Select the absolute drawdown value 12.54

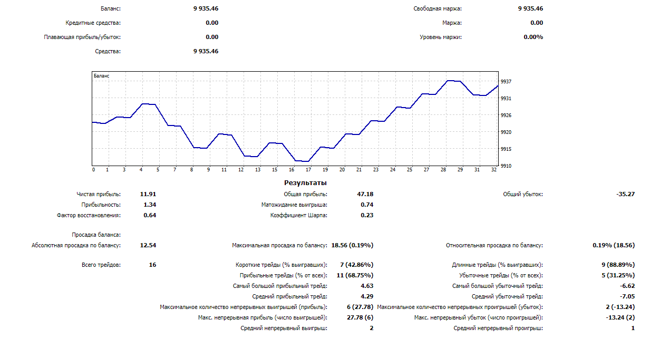(x=148, y=245)
